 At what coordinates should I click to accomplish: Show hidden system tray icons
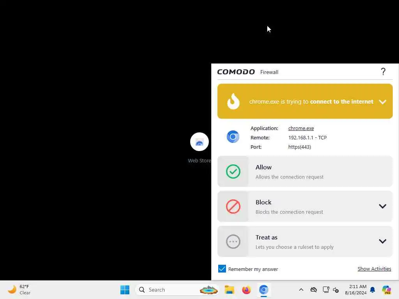[x=301, y=290]
